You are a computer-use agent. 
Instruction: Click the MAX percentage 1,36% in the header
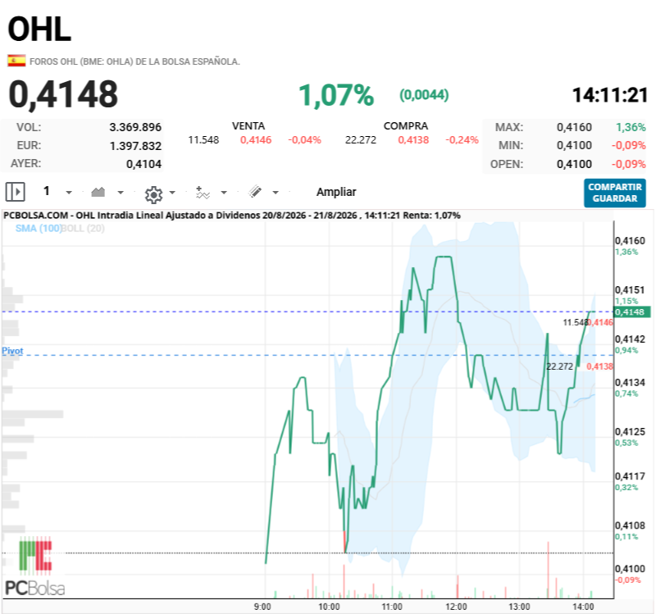pyautogui.click(x=631, y=127)
